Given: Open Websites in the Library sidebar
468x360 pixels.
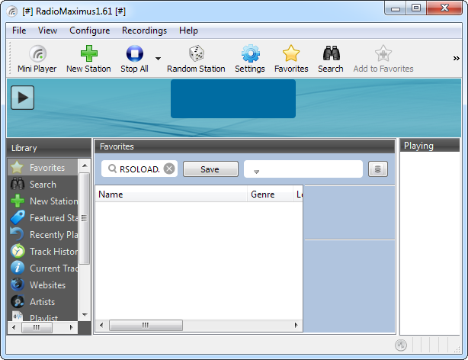Looking at the screenshot, I should pos(43,284).
